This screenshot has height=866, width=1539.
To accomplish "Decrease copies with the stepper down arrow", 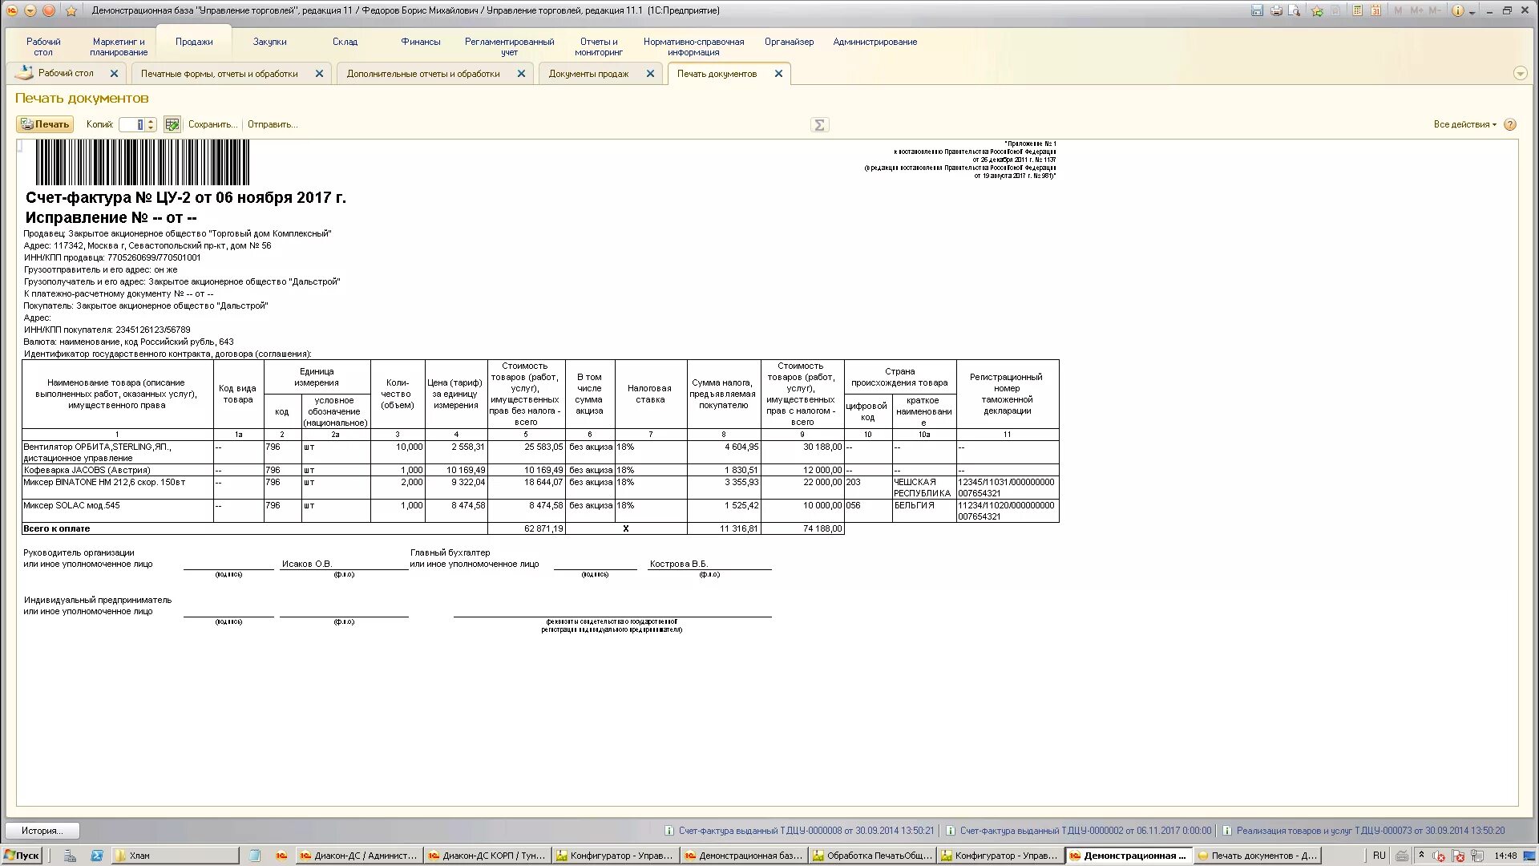I will click(x=151, y=128).
